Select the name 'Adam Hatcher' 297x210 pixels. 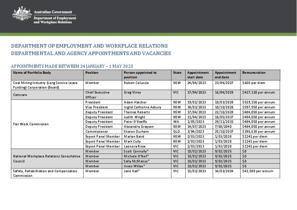135,102
